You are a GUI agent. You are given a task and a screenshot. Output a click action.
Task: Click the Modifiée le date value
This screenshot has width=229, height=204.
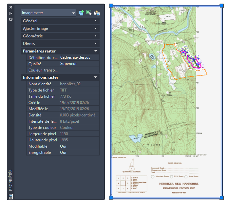tap(79, 109)
